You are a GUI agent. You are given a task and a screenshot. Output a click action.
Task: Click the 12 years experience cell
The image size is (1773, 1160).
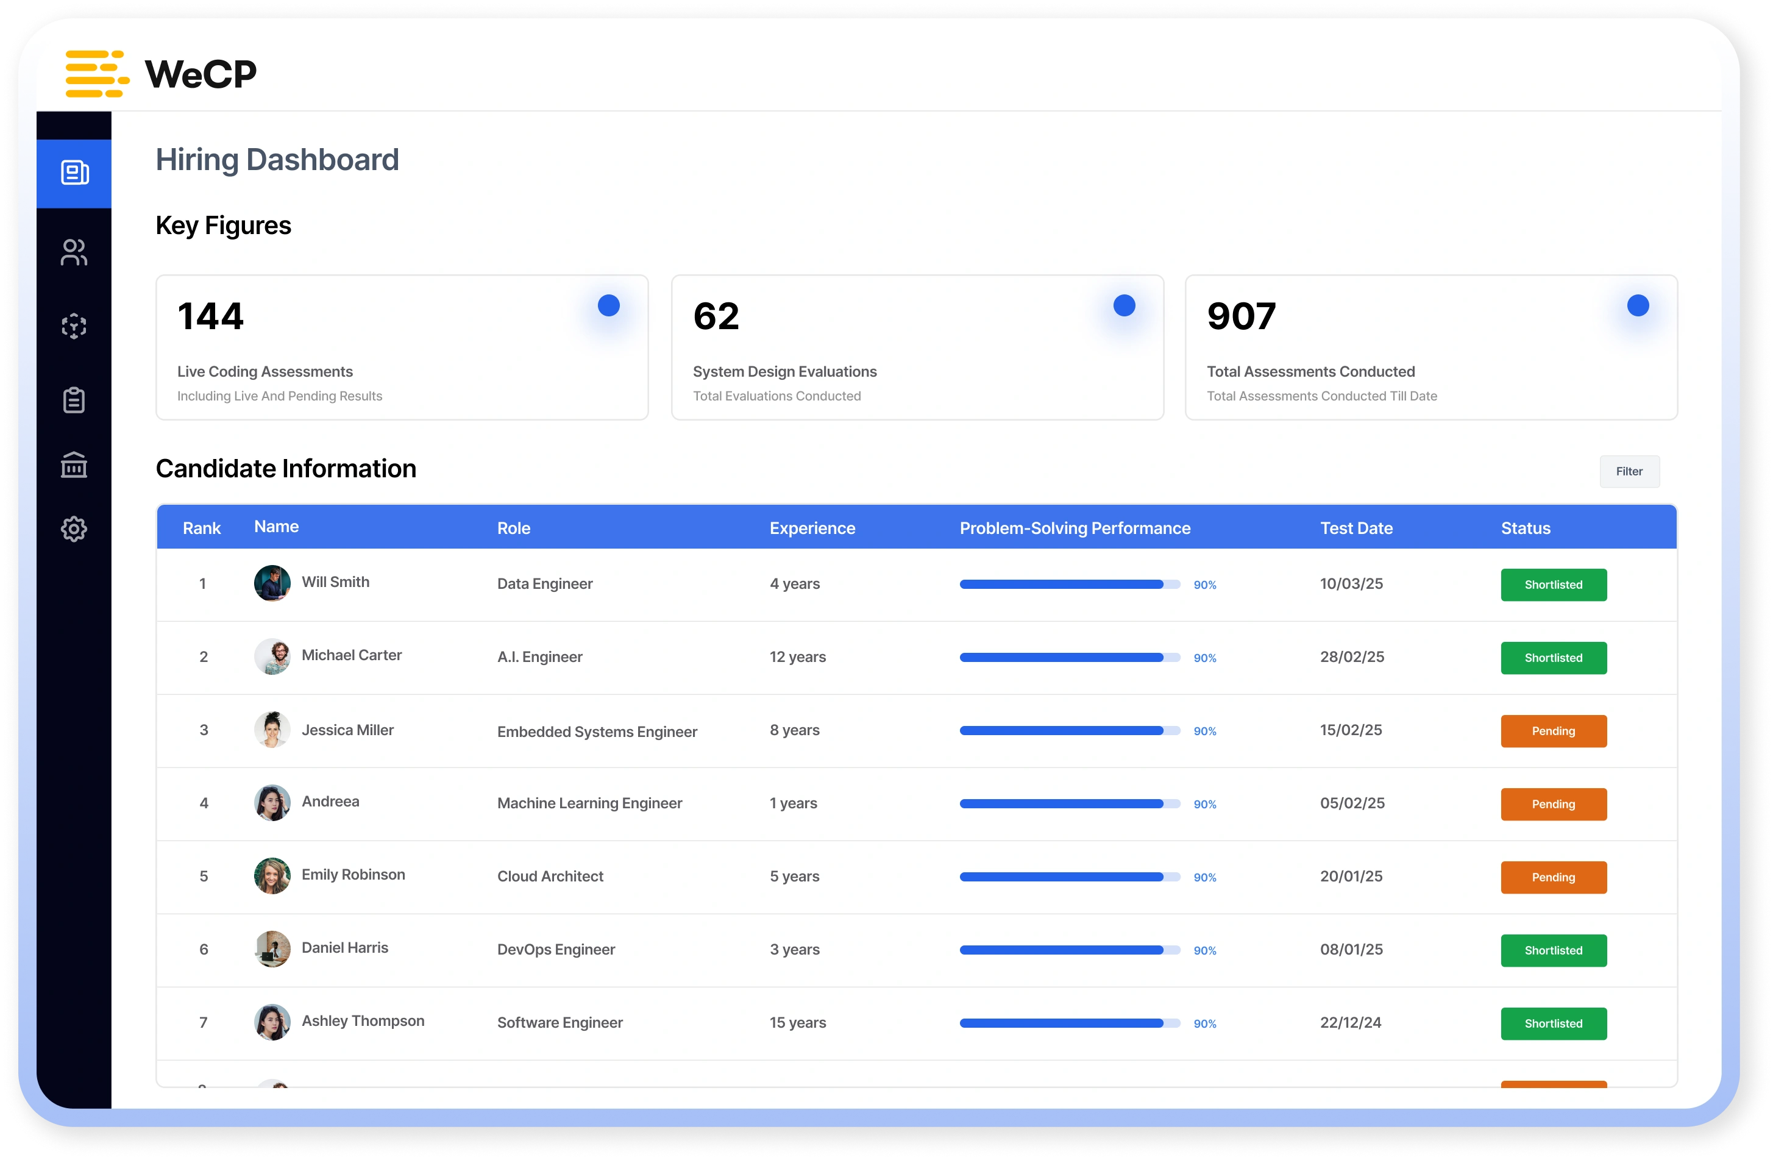pos(798,657)
